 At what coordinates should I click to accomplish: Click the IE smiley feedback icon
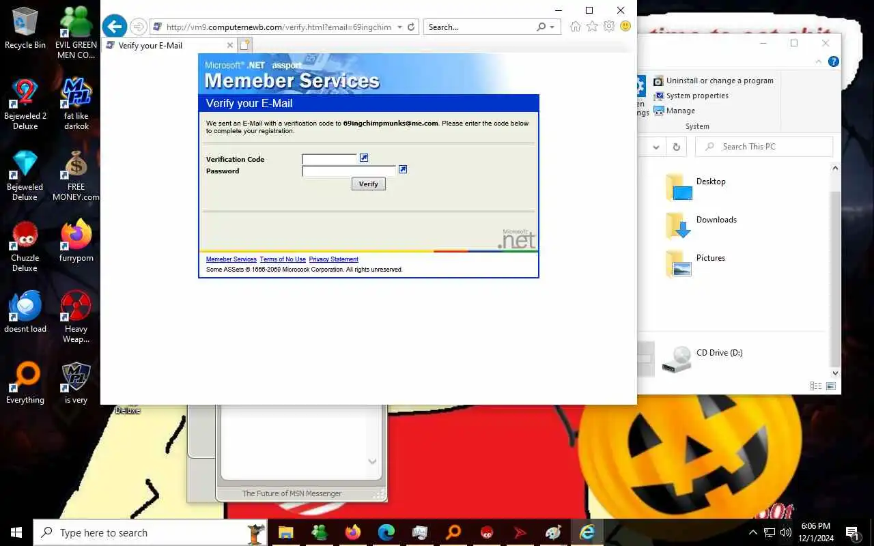[x=625, y=27]
